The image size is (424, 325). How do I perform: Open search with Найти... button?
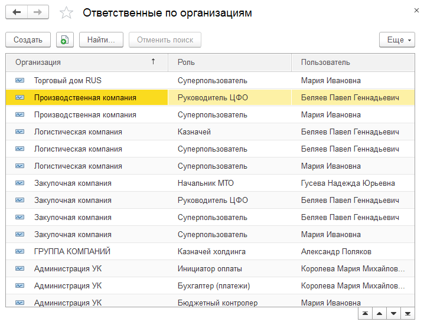click(100, 40)
